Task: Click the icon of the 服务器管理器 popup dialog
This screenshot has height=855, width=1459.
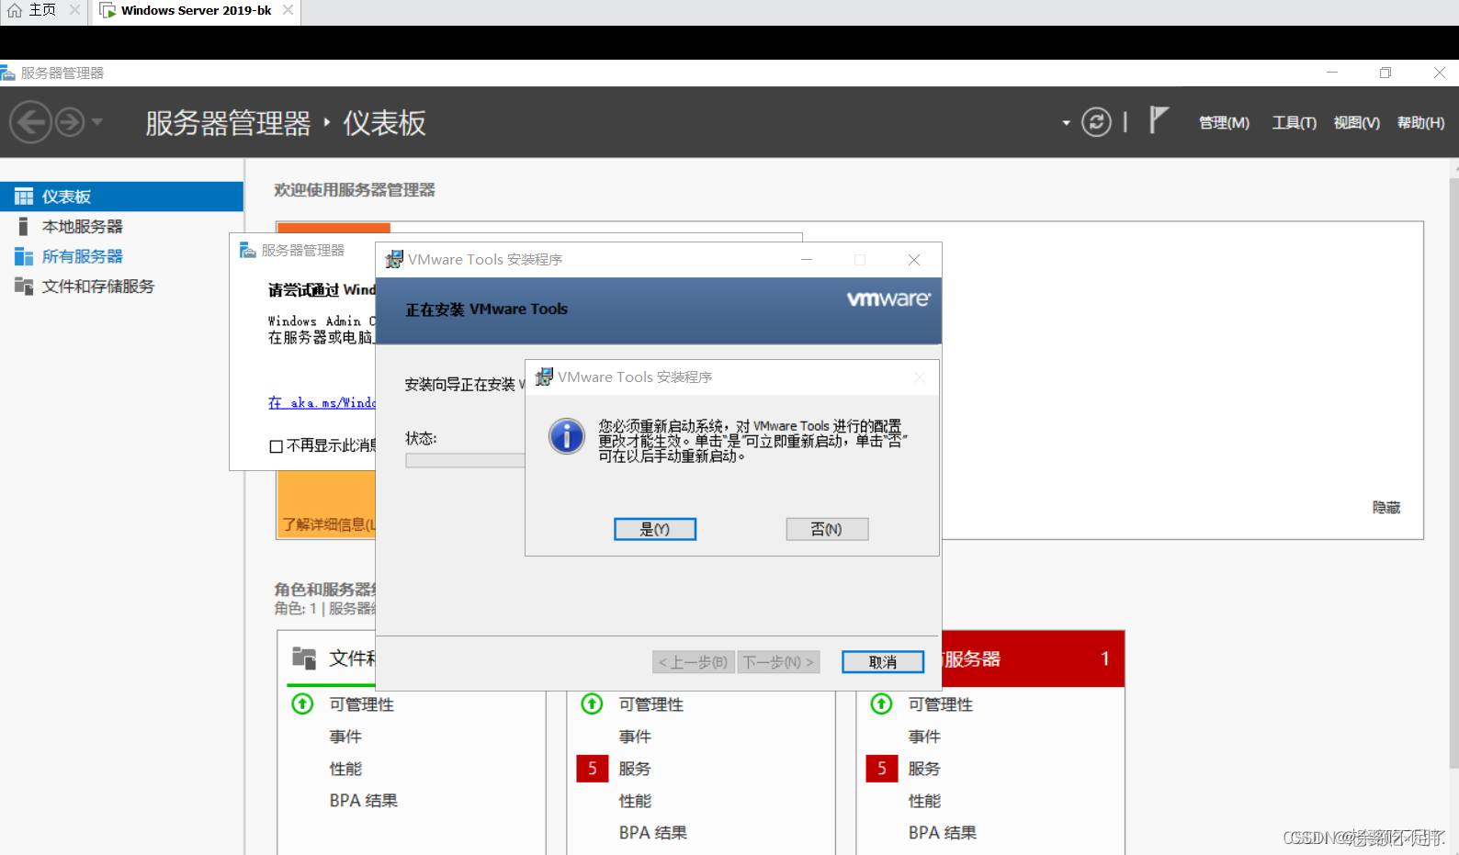Action: 248,250
